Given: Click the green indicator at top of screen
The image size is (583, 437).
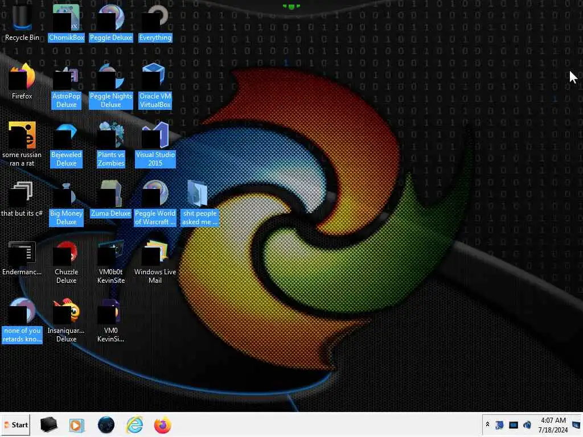Looking at the screenshot, I should 291,6.
